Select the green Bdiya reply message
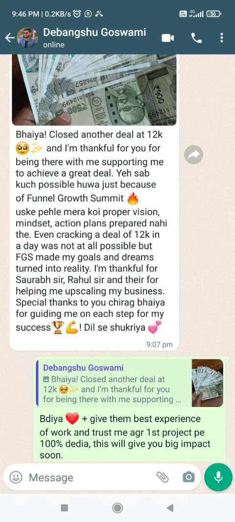The image size is (235, 522). point(131,409)
